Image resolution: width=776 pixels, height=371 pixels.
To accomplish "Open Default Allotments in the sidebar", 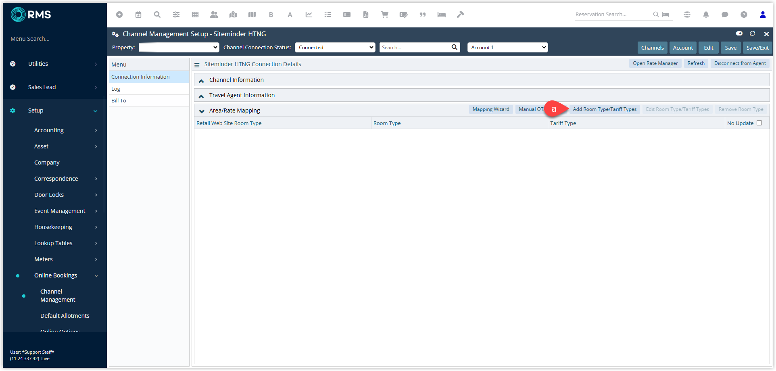I will point(65,316).
